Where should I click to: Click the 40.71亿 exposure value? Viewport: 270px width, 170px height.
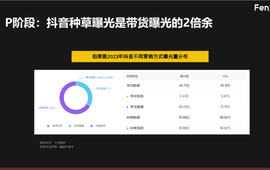click(x=184, y=85)
